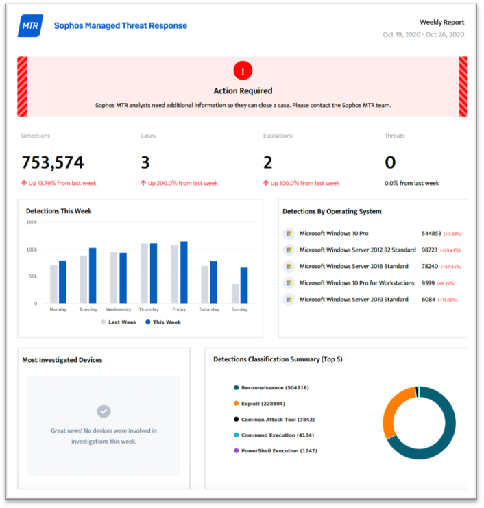484x508 pixels.
Task: Click the Microsoft Windows 10 Pro row label
Action: tap(334, 233)
